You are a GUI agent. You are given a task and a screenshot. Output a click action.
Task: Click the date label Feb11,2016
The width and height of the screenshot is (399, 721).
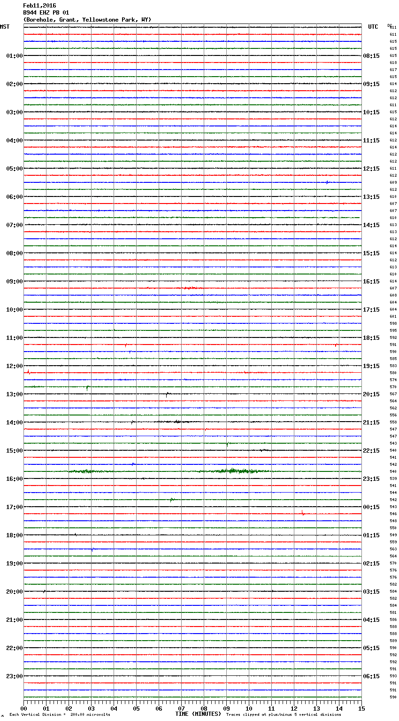pos(39,6)
